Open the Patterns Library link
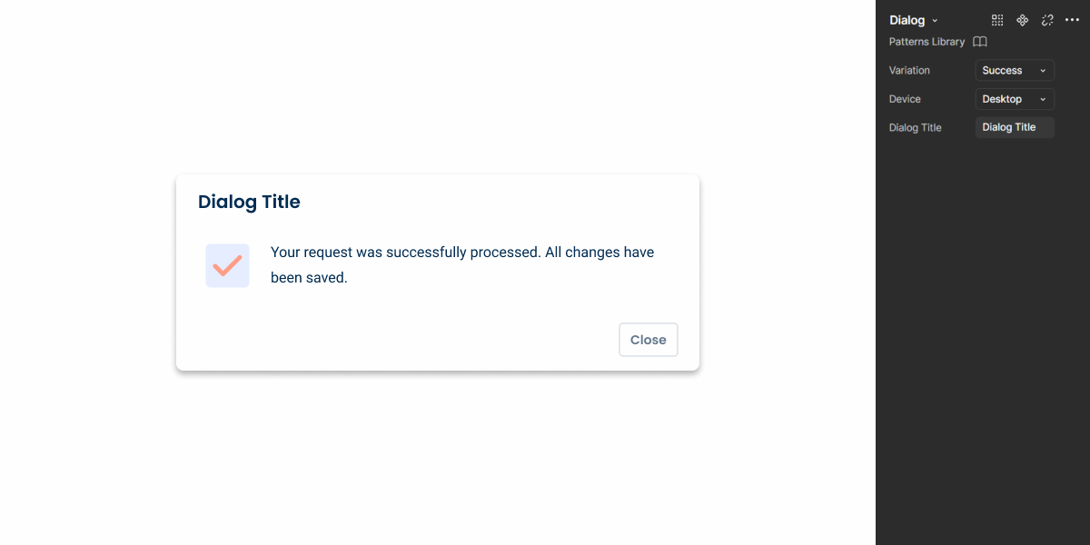 click(x=926, y=42)
